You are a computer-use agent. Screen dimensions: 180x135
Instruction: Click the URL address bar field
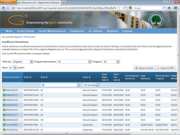tap(66, 8)
